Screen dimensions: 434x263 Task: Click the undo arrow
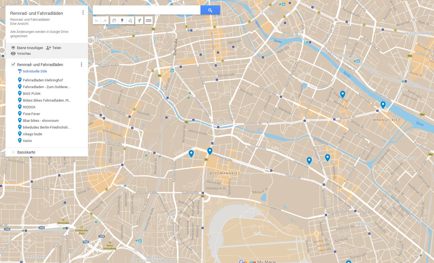[97, 20]
